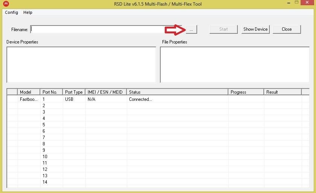This screenshot has width=316, height=193.
Task: Select port number 12 row
Action: 158,169
